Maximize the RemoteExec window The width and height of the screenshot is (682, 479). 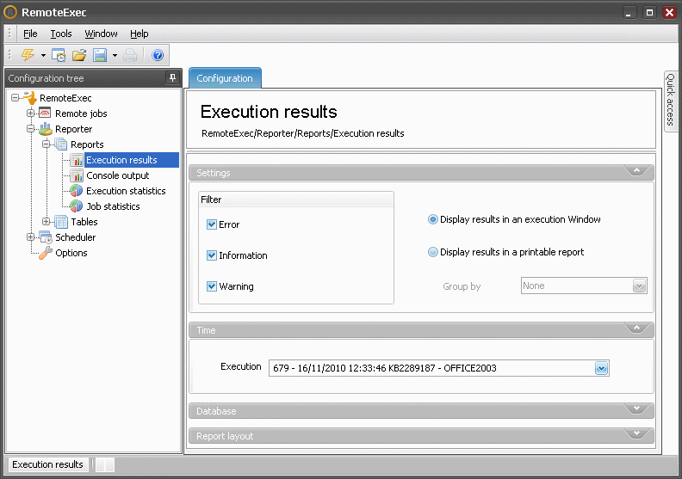(649, 13)
